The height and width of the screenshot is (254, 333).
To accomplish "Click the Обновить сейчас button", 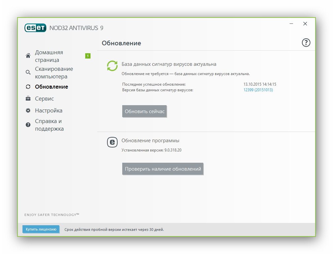I will pos(144,111).
